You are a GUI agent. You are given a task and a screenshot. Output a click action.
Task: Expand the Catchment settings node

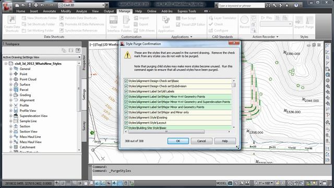coord(10,147)
